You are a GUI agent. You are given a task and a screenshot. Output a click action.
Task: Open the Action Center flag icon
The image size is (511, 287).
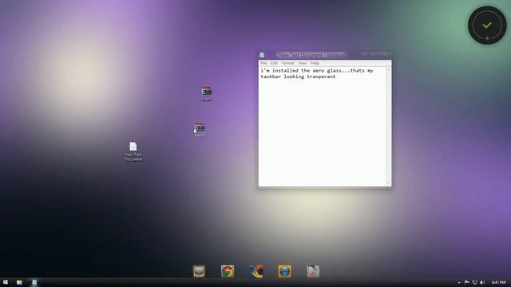466,283
